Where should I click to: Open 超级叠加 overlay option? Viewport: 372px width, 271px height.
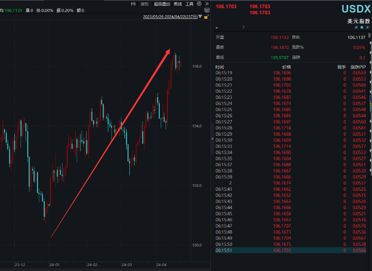162,4
